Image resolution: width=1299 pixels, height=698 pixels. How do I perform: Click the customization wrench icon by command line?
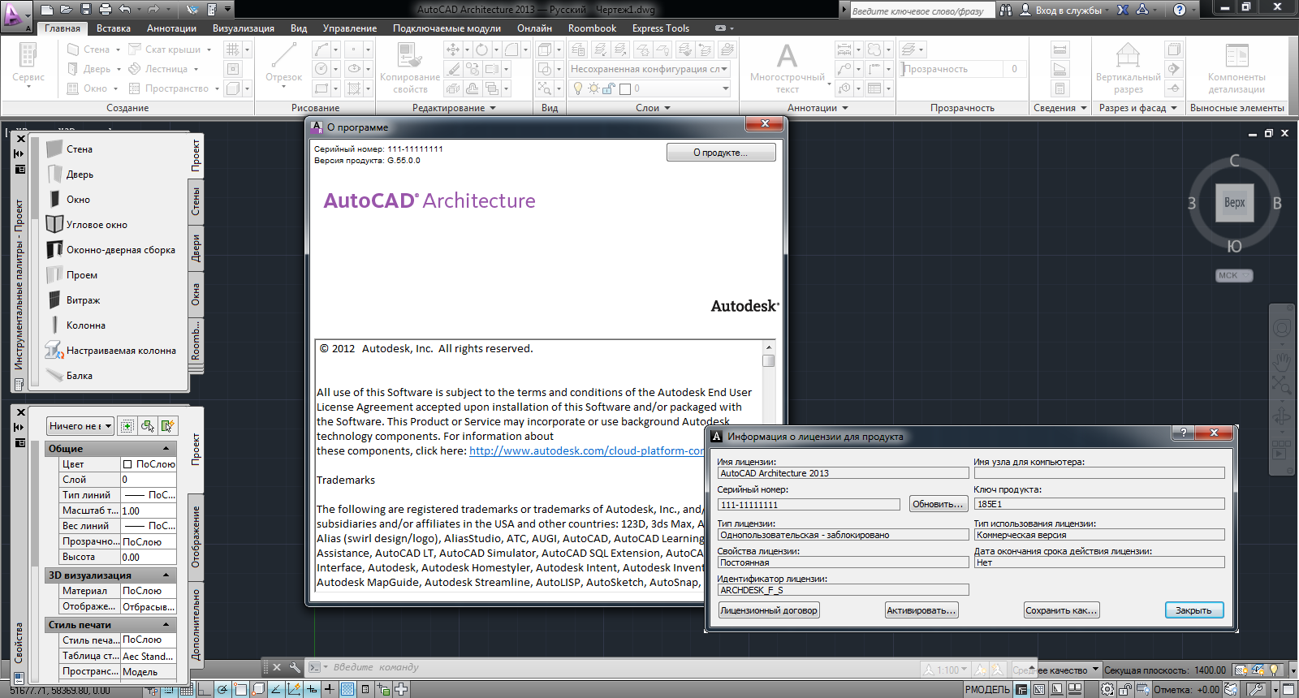295,667
